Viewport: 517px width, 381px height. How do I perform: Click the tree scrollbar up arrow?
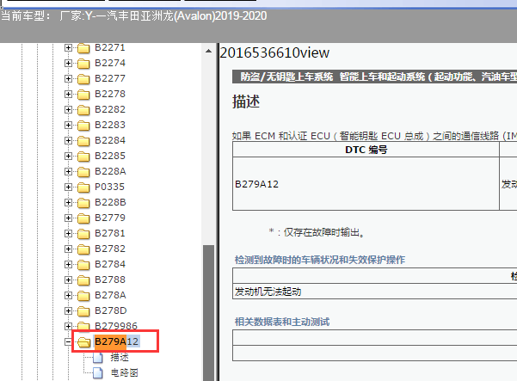click(208, 51)
